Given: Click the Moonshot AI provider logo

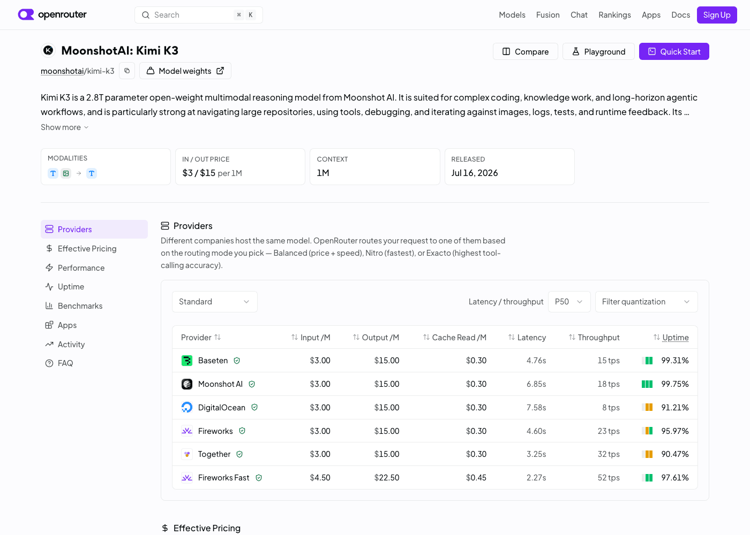Looking at the screenshot, I should 187,384.
